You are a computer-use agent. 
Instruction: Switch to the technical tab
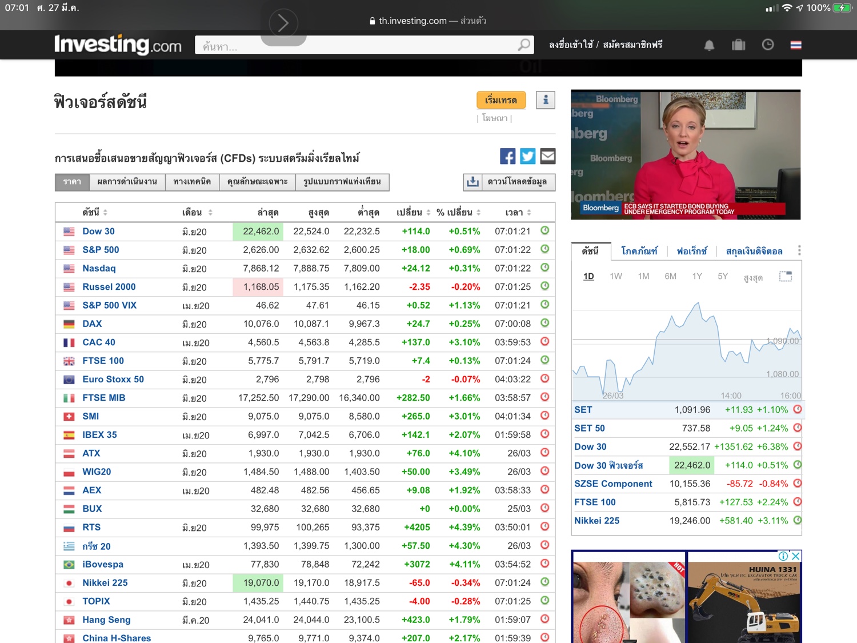[192, 182]
